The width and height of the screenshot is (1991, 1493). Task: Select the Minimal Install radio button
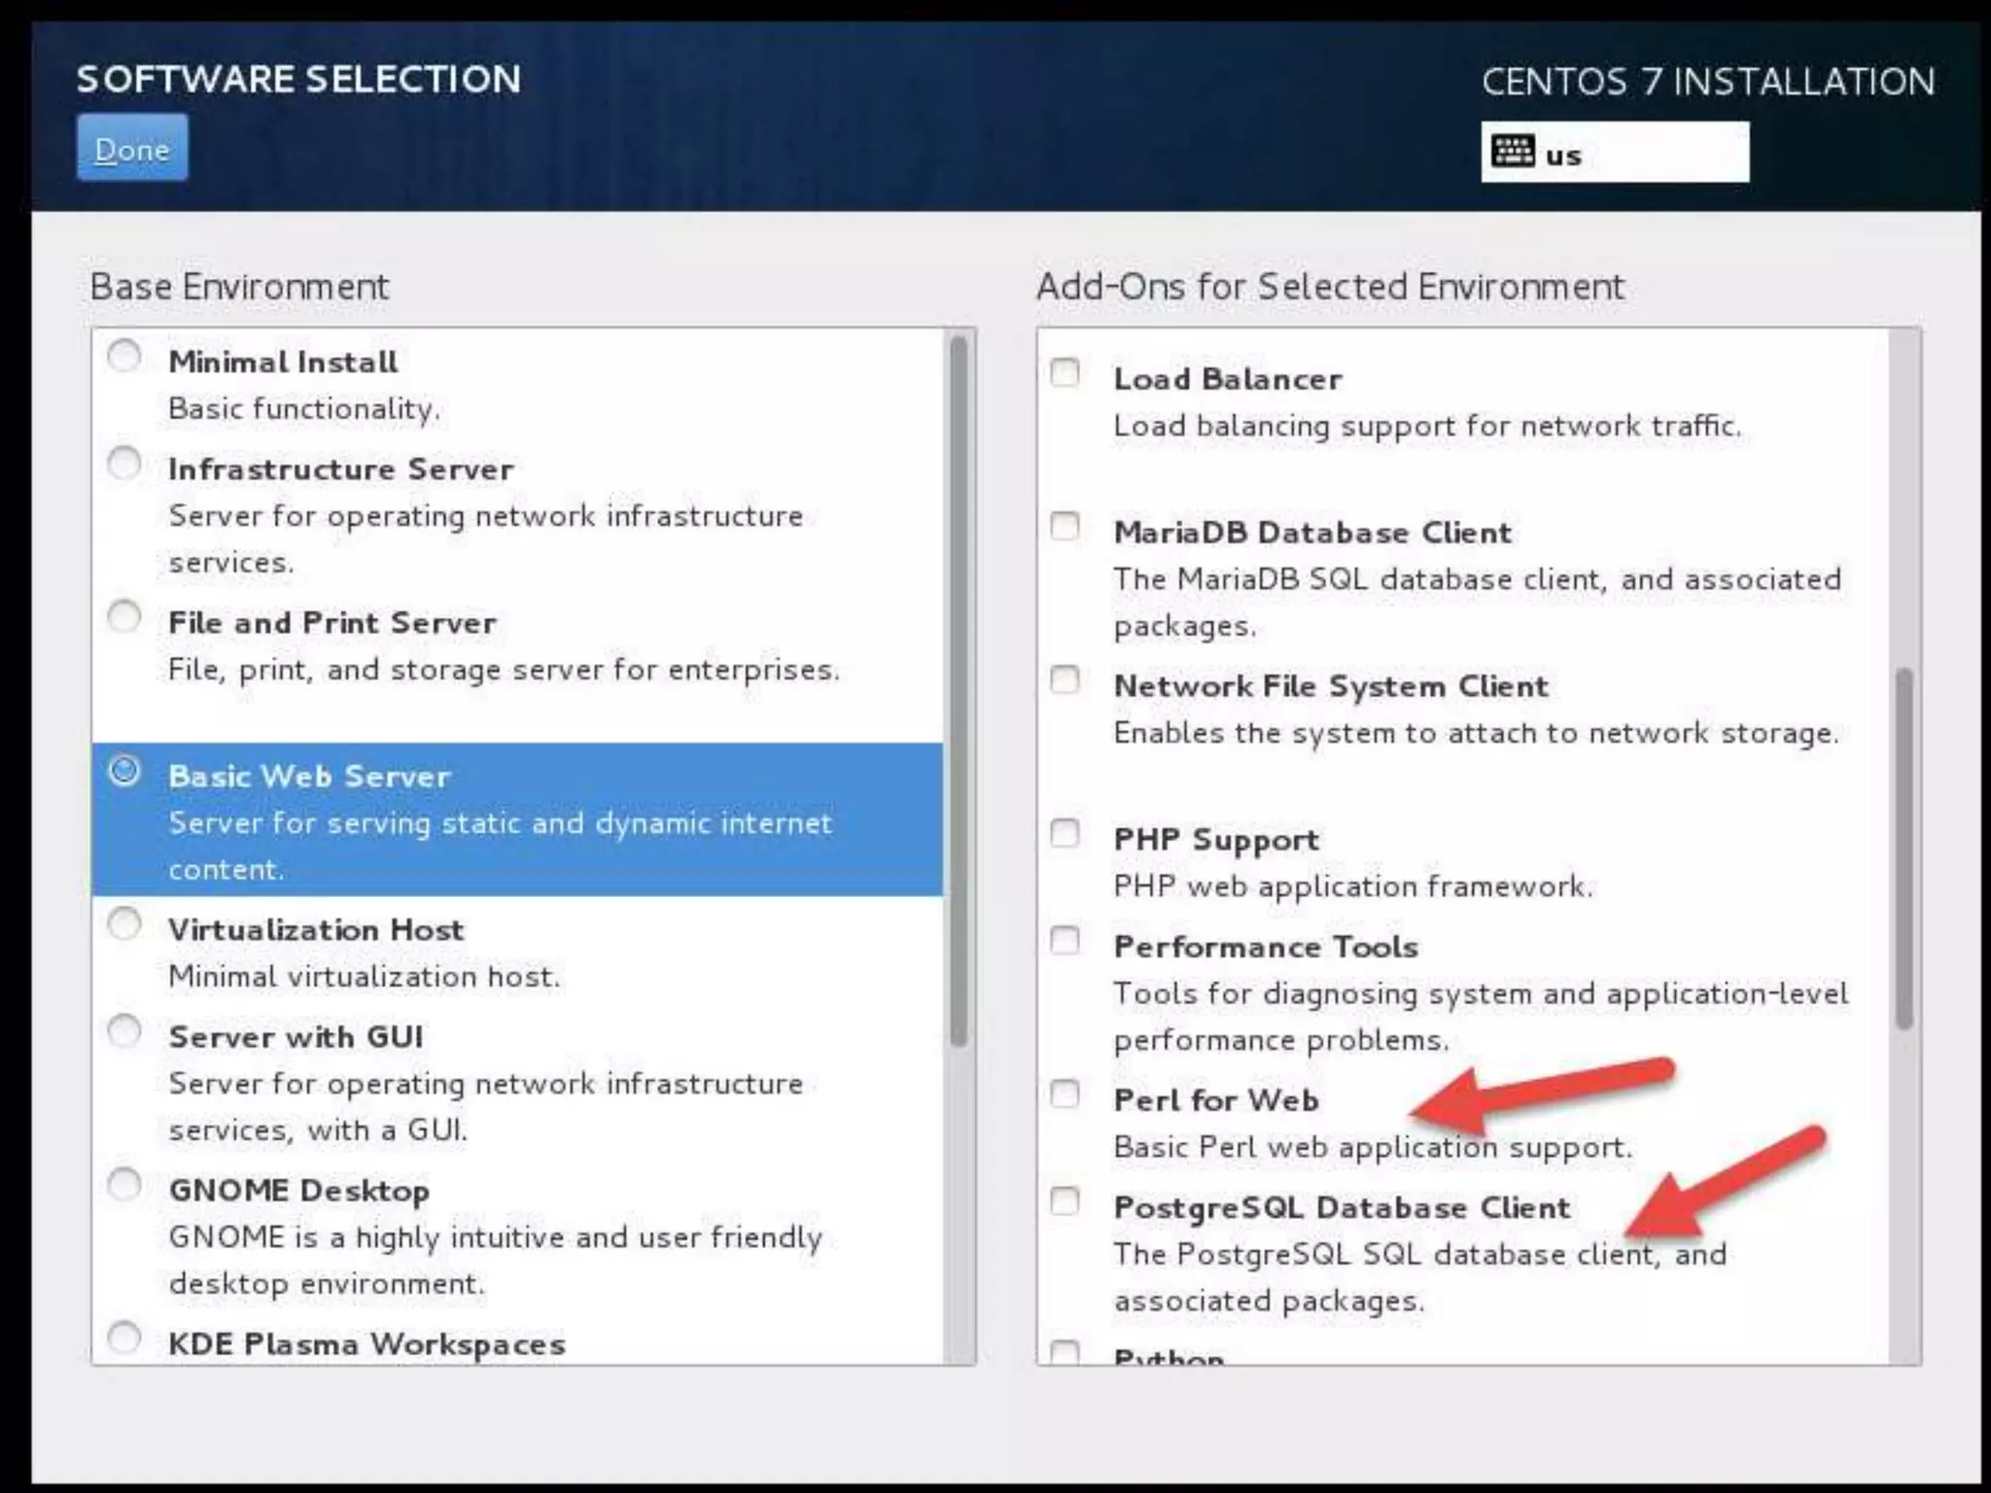point(124,357)
